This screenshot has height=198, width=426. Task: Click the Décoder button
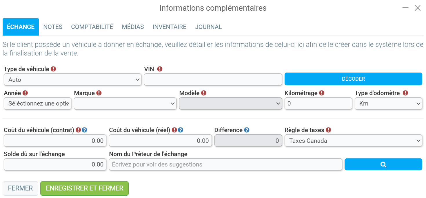tap(353, 79)
